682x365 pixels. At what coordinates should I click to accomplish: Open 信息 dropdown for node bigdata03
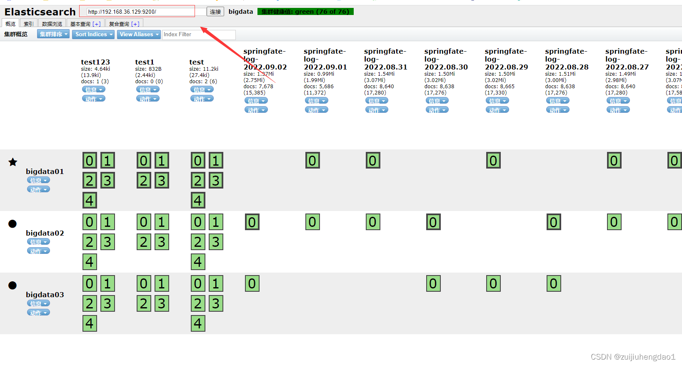(x=38, y=303)
